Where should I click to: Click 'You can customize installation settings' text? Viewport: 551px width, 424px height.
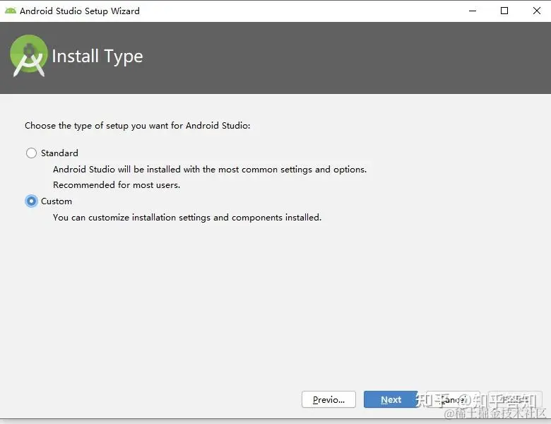[x=187, y=218]
